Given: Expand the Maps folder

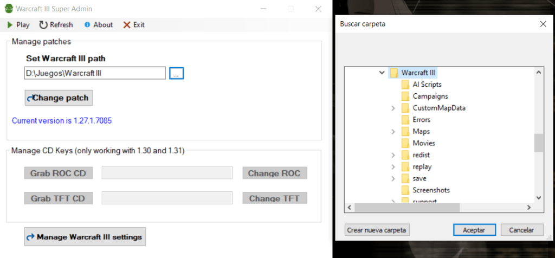Looking at the screenshot, I should (x=393, y=132).
